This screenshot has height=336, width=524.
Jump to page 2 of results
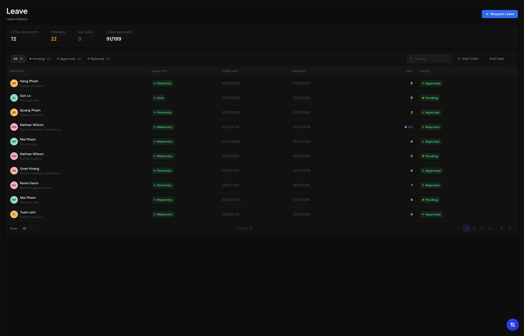[474, 228]
